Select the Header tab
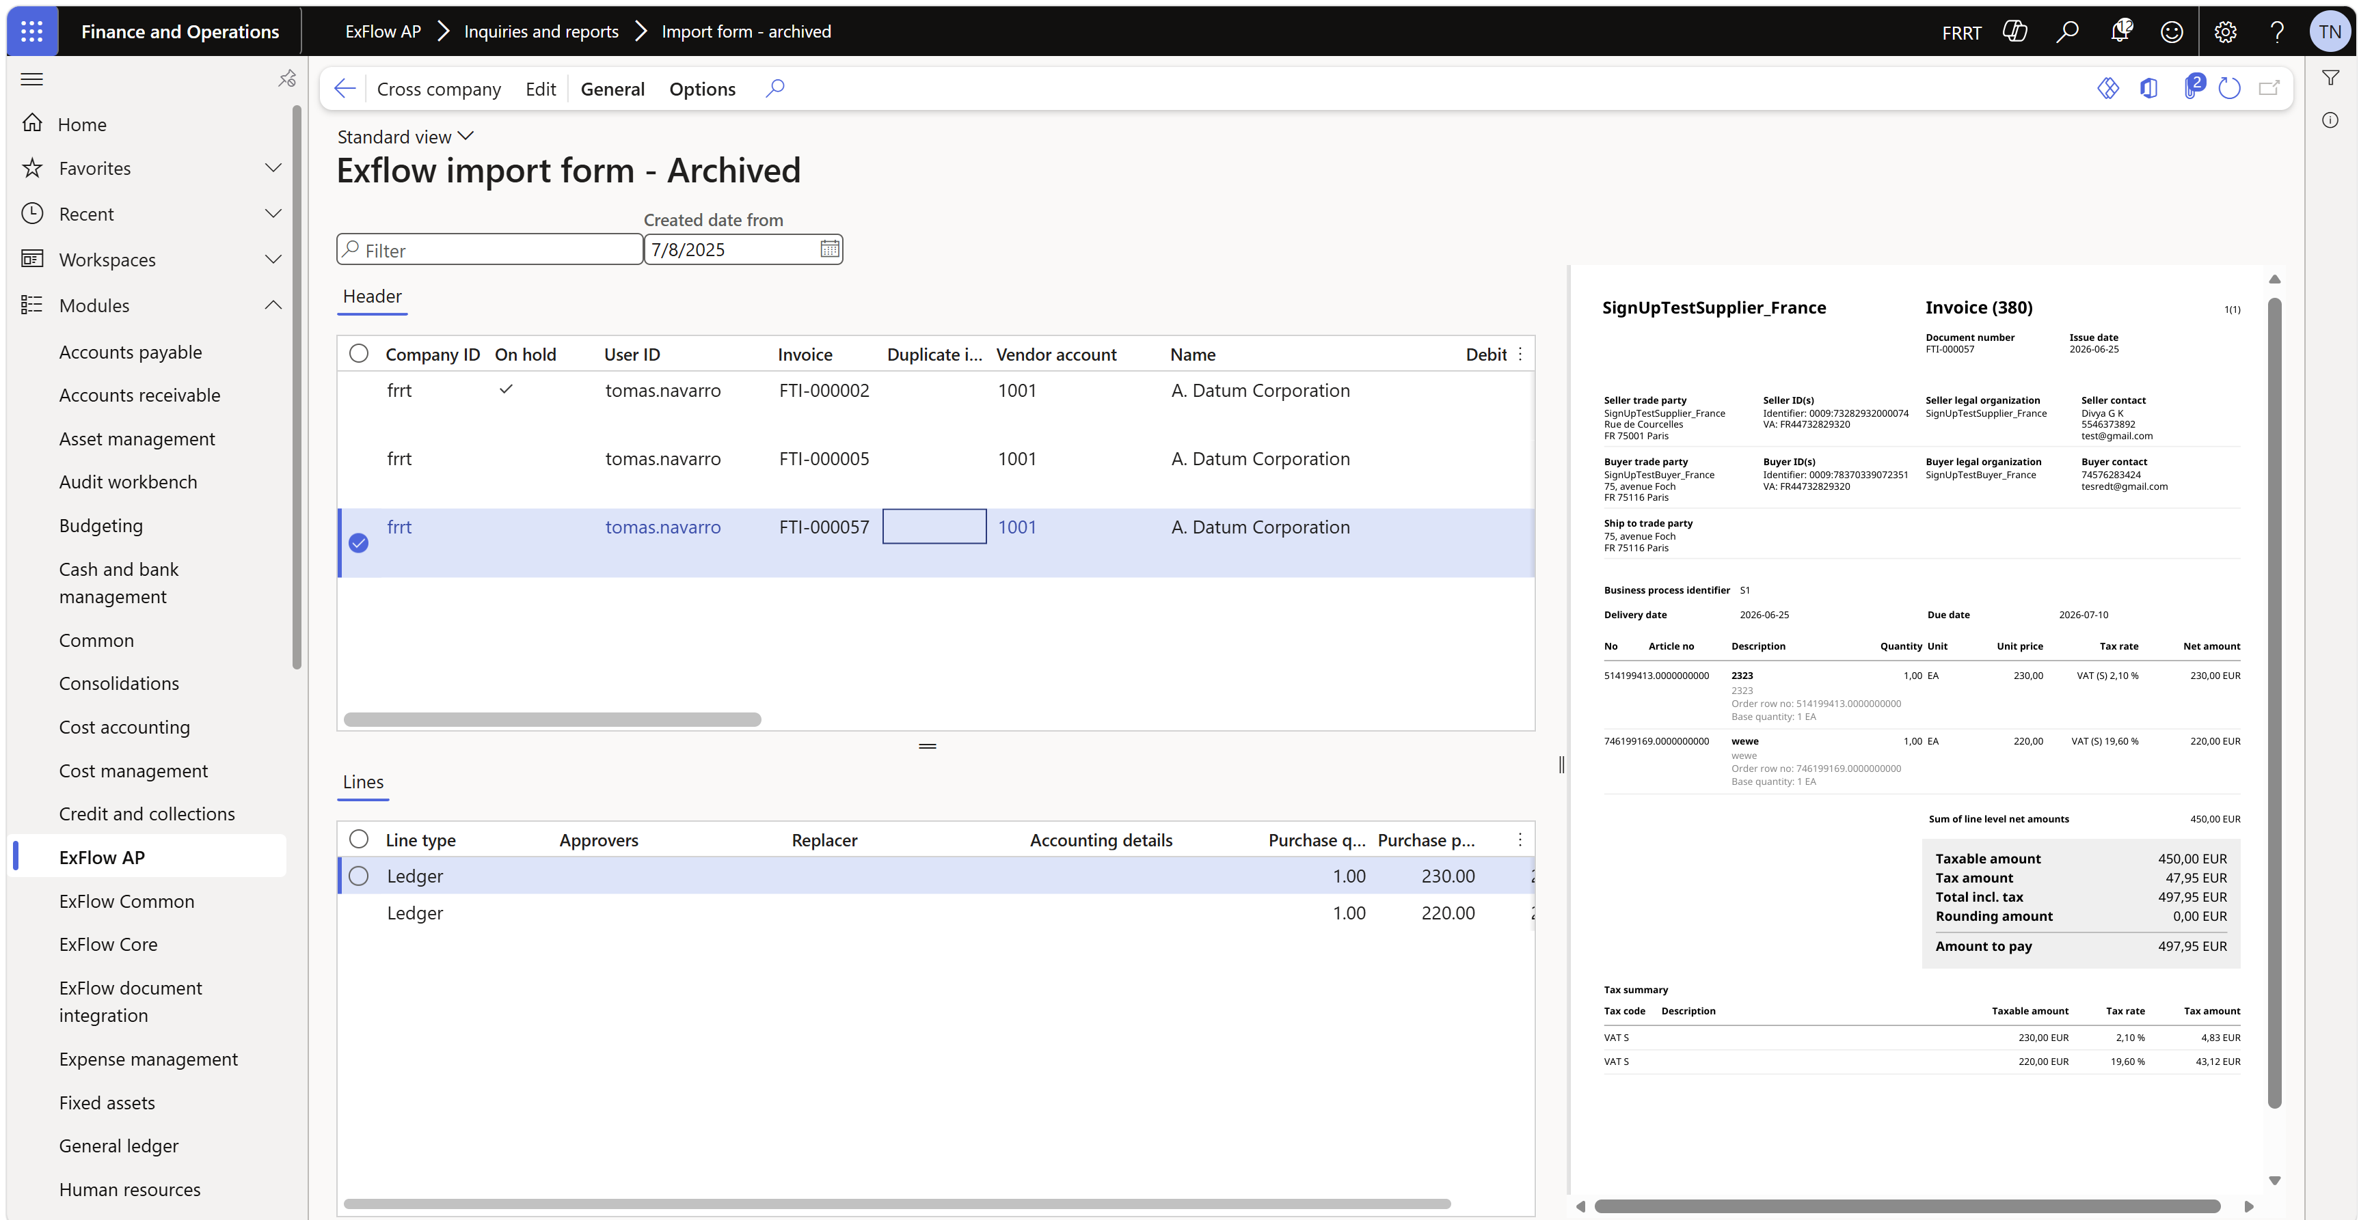2359x1220 pixels. (372, 296)
